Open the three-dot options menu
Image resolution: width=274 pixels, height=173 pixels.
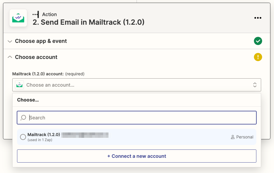pos(258,18)
